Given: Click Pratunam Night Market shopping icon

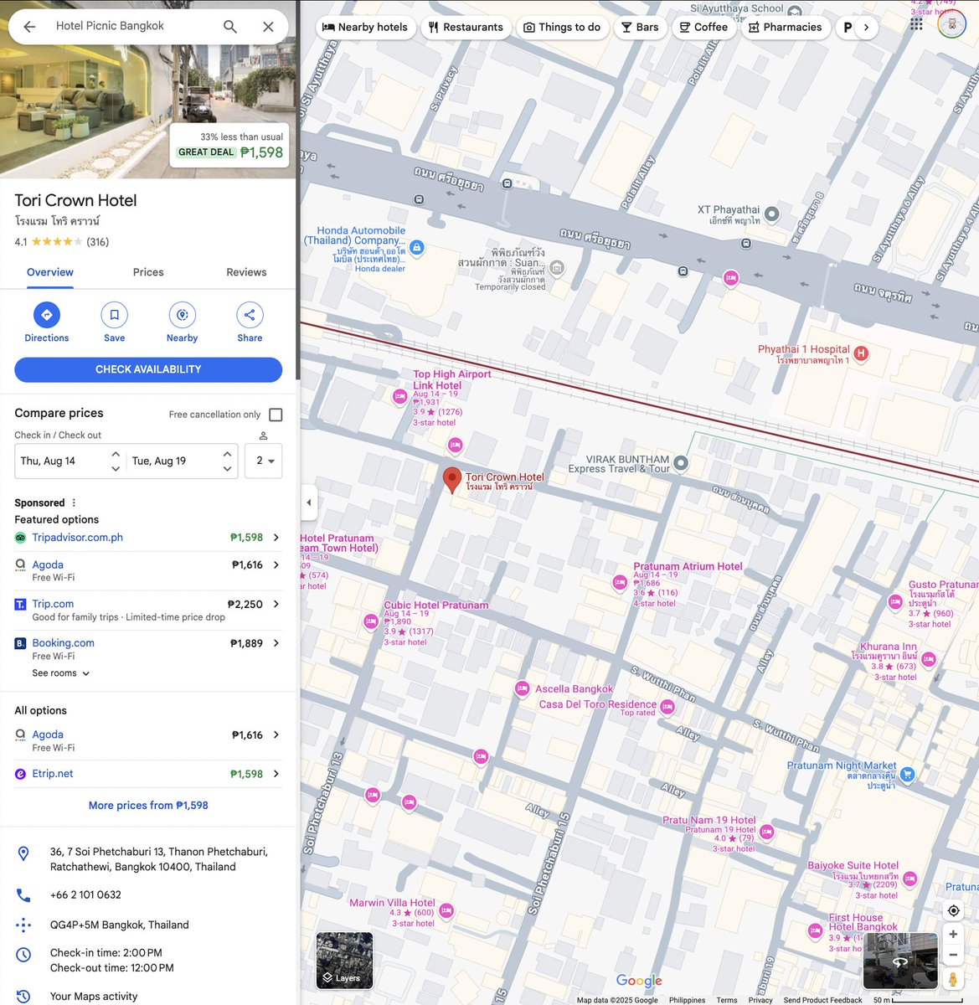Looking at the screenshot, I should 907,774.
